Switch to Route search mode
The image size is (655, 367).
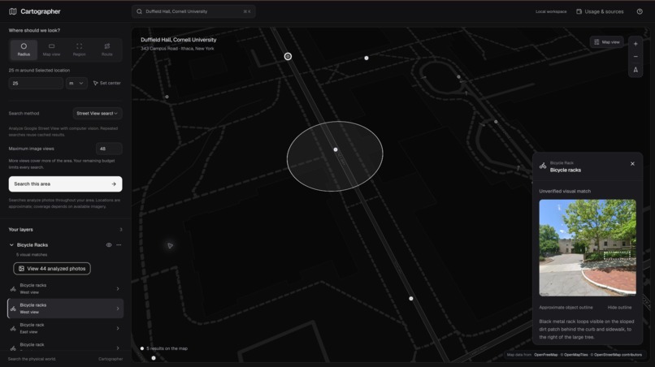coord(107,50)
